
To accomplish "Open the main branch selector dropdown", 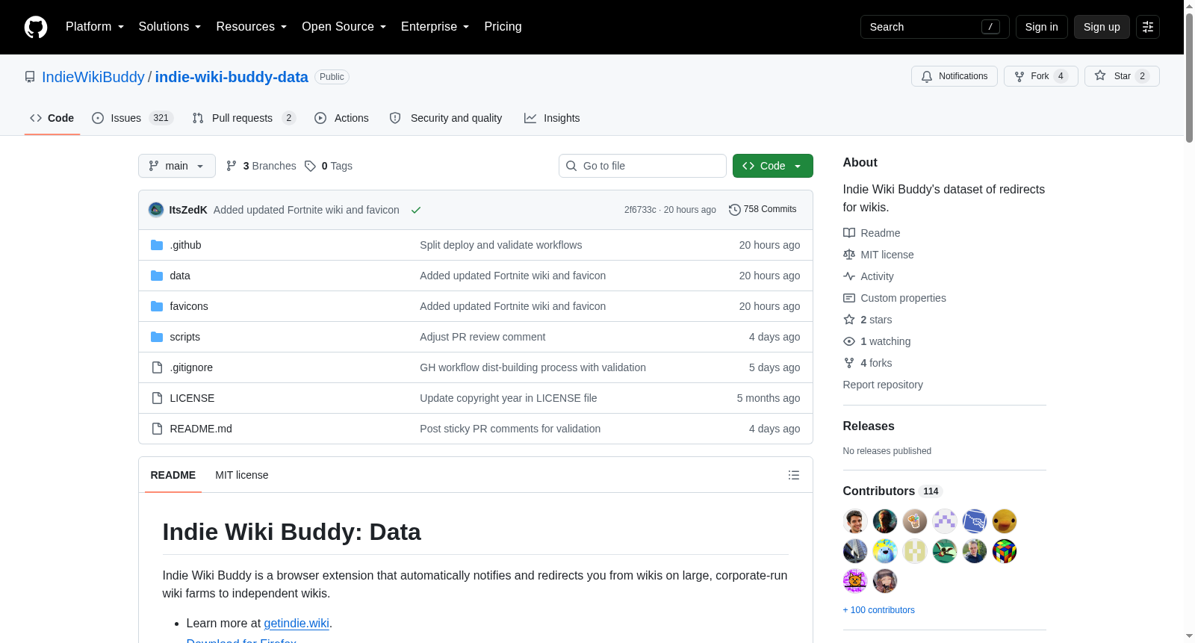I will [x=177, y=166].
